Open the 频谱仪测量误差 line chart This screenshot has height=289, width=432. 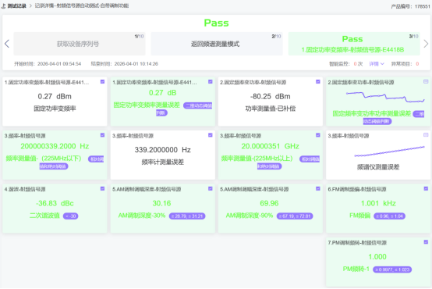pos(389,152)
